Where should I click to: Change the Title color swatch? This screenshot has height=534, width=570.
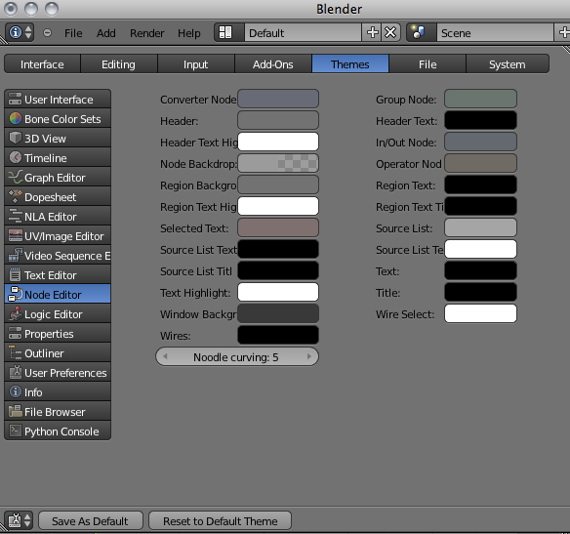tap(480, 292)
